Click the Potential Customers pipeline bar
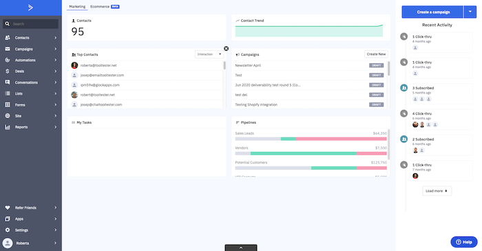Image resolution: width=482 pixels, height=251 pixels. tap(311, 168)
